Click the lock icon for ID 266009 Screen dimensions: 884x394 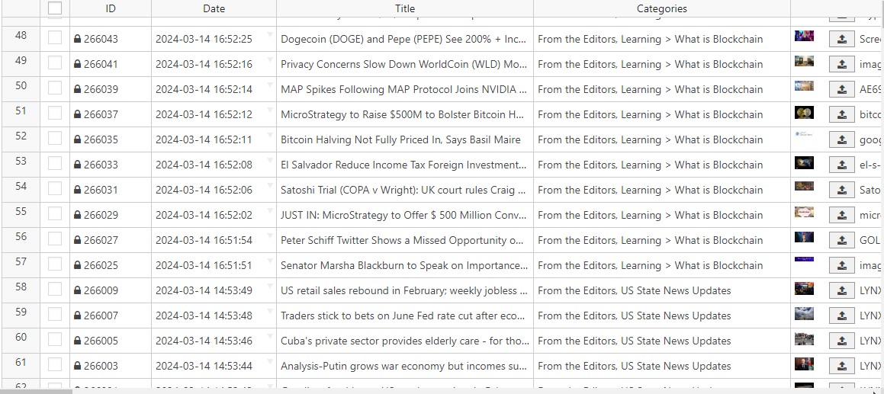(77, 291)
